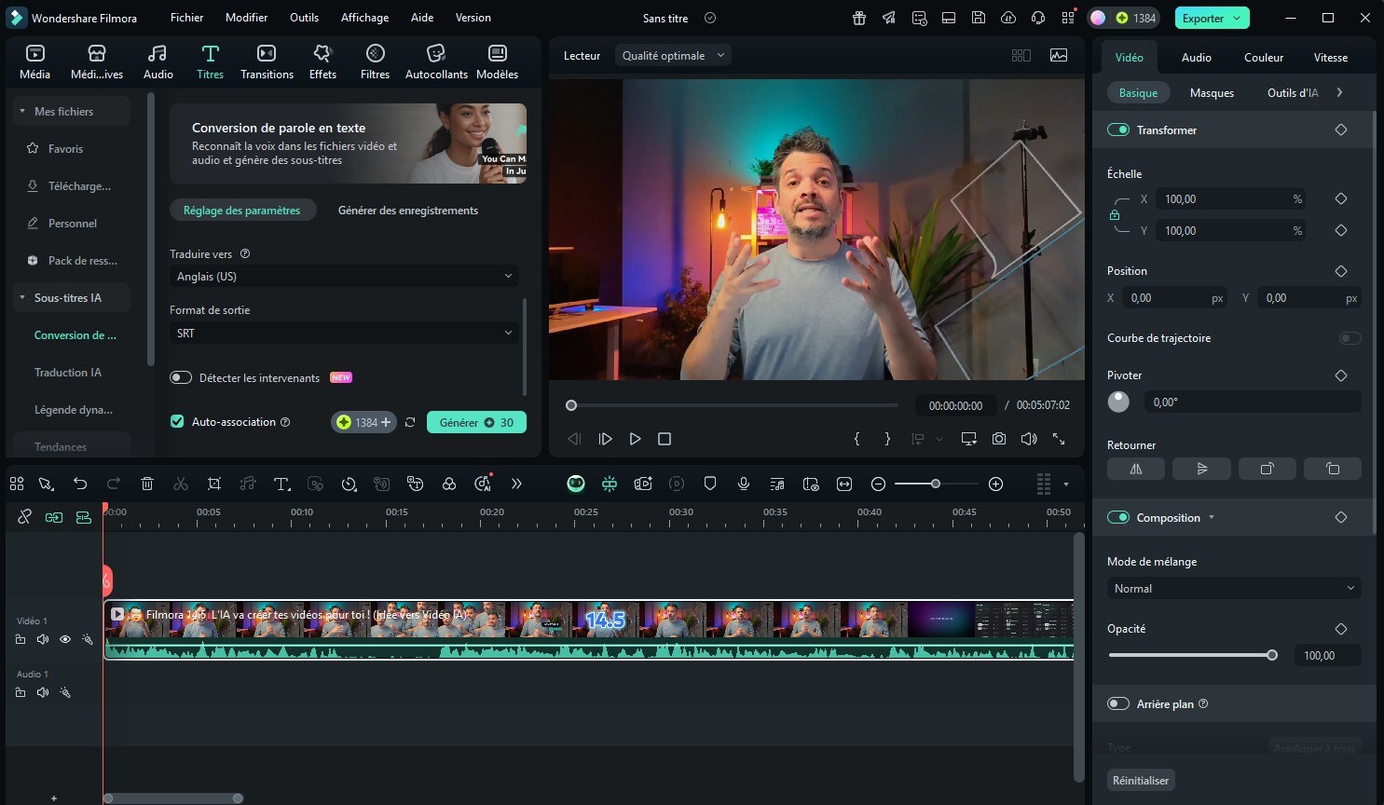Flip clip vertically in Retourner
This screenshot has width=1384, height=805.
click(1201, 469)
